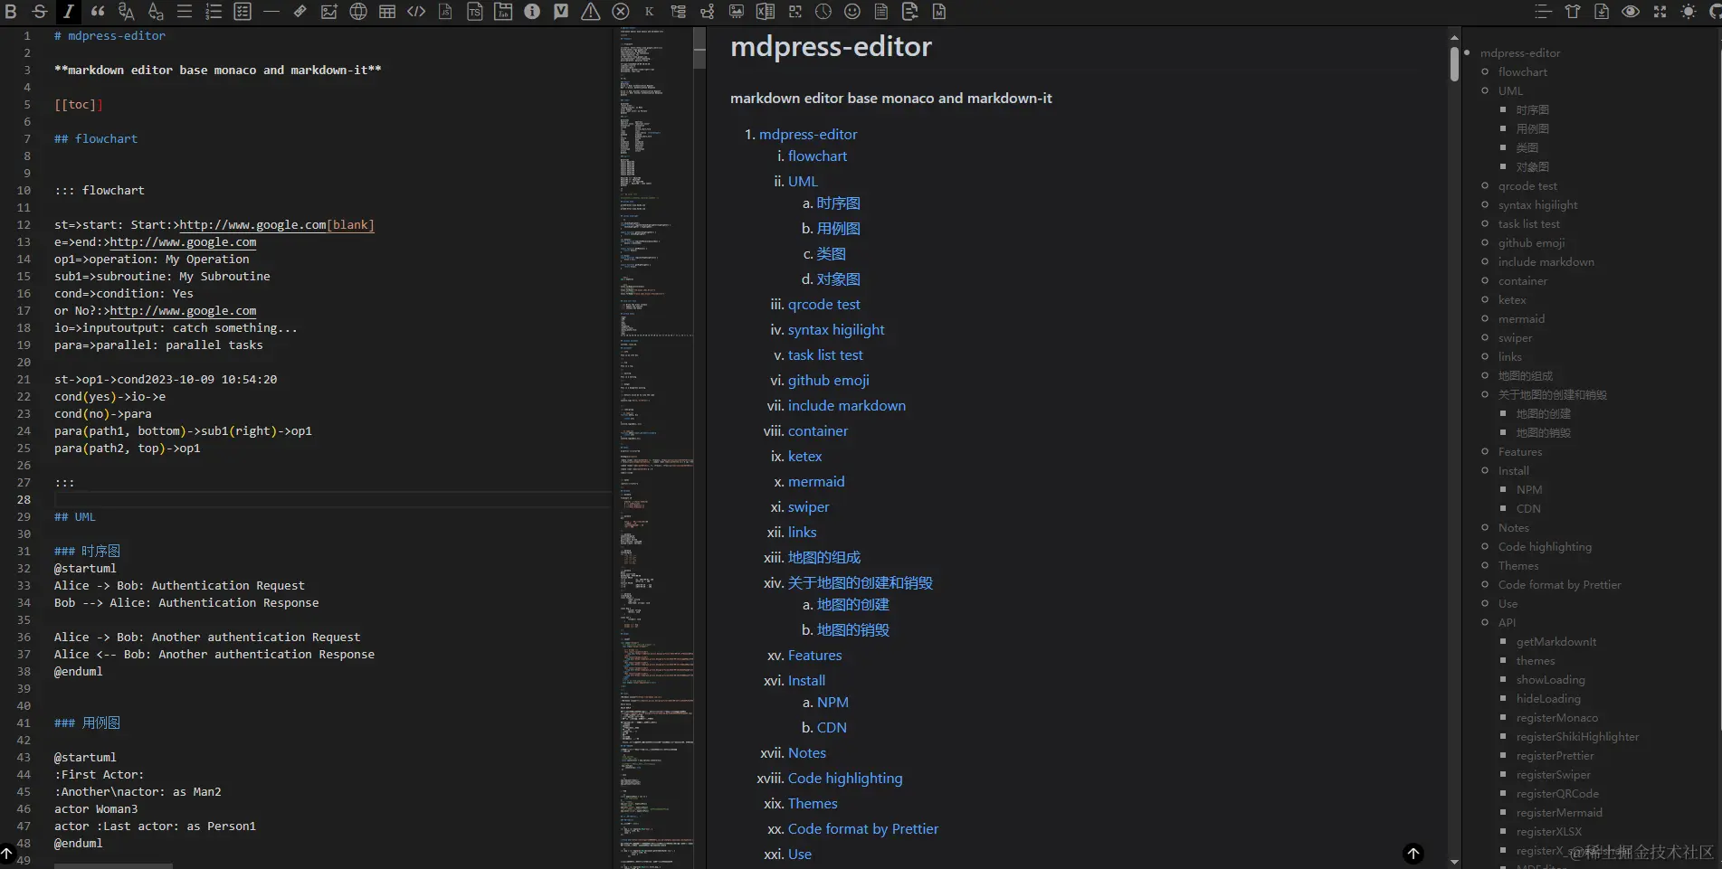Click the document lines icon in the toolbar
The width and height of the screenshot is (1722, 869).
pos(881,12)
